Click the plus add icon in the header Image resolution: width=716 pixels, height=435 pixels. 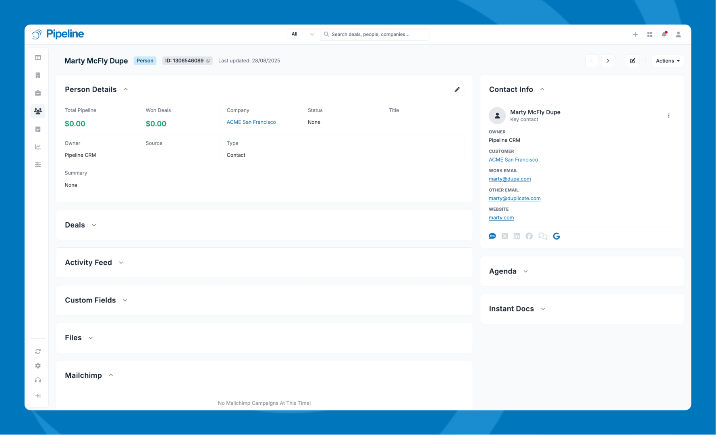pyautogui.click(x=635, y=35)
